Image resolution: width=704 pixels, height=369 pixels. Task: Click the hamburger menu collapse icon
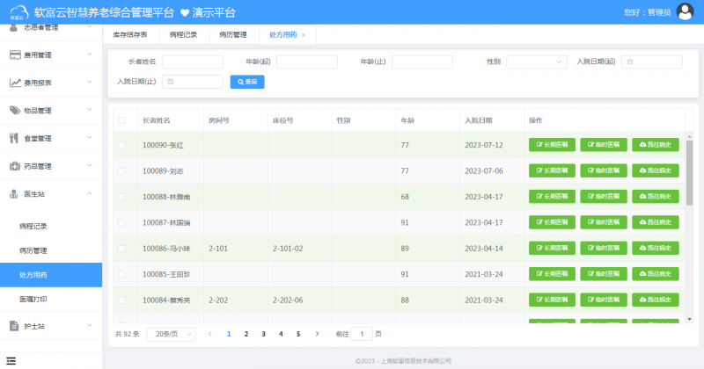coord(11,359)
